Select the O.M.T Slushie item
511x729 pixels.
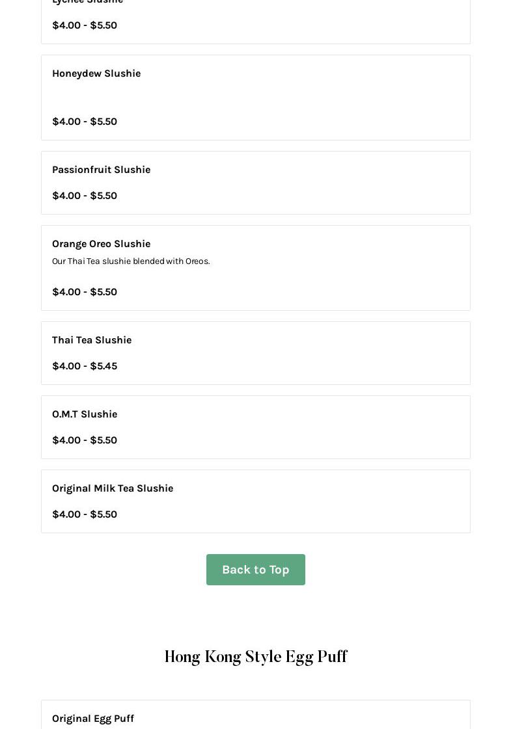[x=85, y=414]
